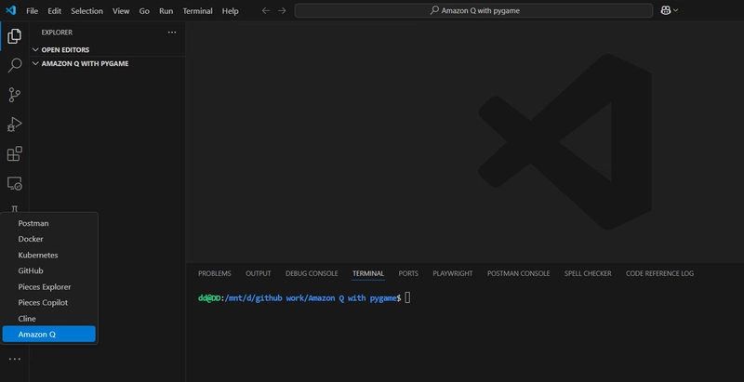Choose Amazon Q from the views list
Viewport: 744px width, 382px height.
click(49, 334)
